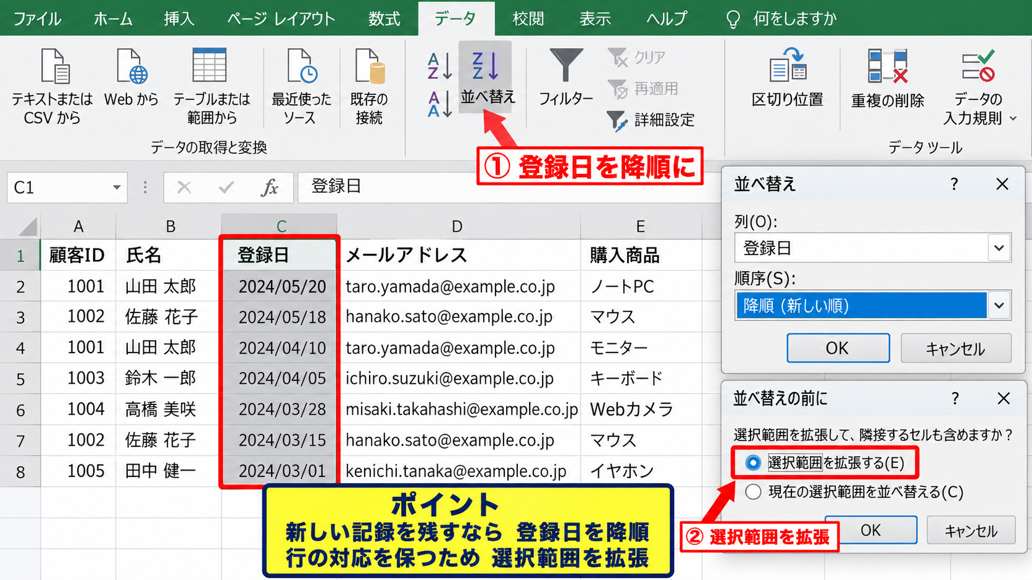Click キャンセル in the 並べ替え dialog
1032x580 pixels.
pyautogui.click(x=955, y=349)
